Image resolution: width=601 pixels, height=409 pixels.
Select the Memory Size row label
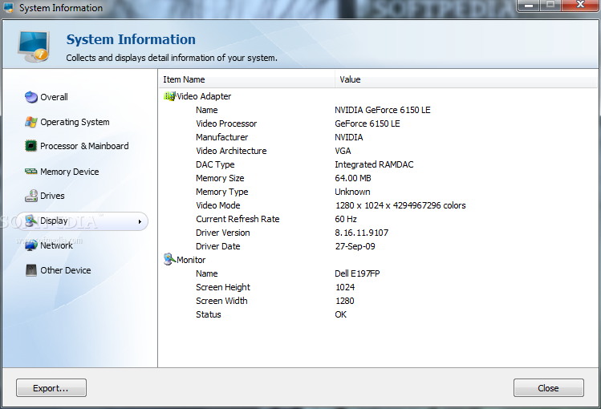[220, 178]
